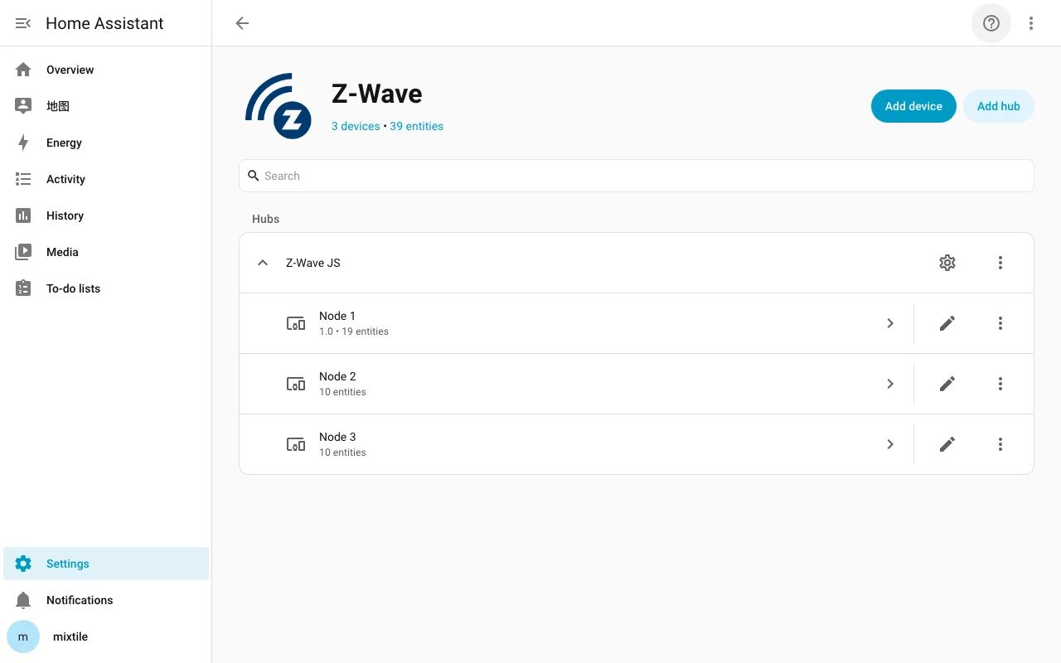The width and height of the screenshot is (1061, 663).
Task: Click the Settings gear in the sidebar
Action: (23, 564)
